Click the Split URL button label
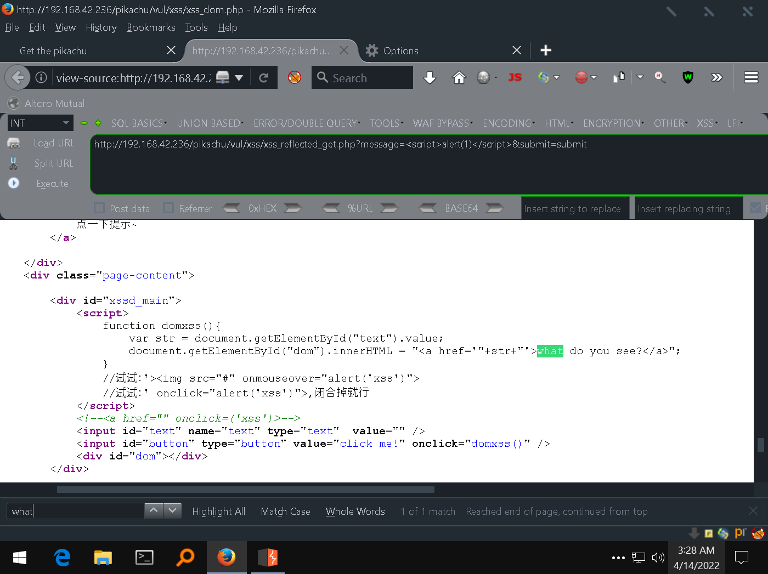Viewport: 768px width, 574px height. click(x=53, y=163)
